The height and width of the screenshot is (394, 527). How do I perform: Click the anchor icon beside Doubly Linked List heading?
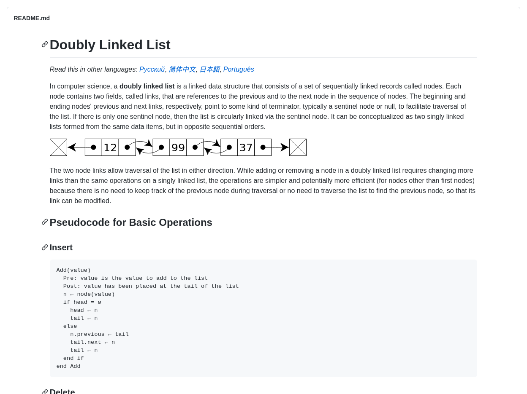pos(45,44)
